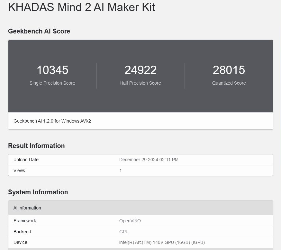Click the Result Information heading
This screenshot has height=250, width=281.
pyautogui.click(x=36, y=146)
